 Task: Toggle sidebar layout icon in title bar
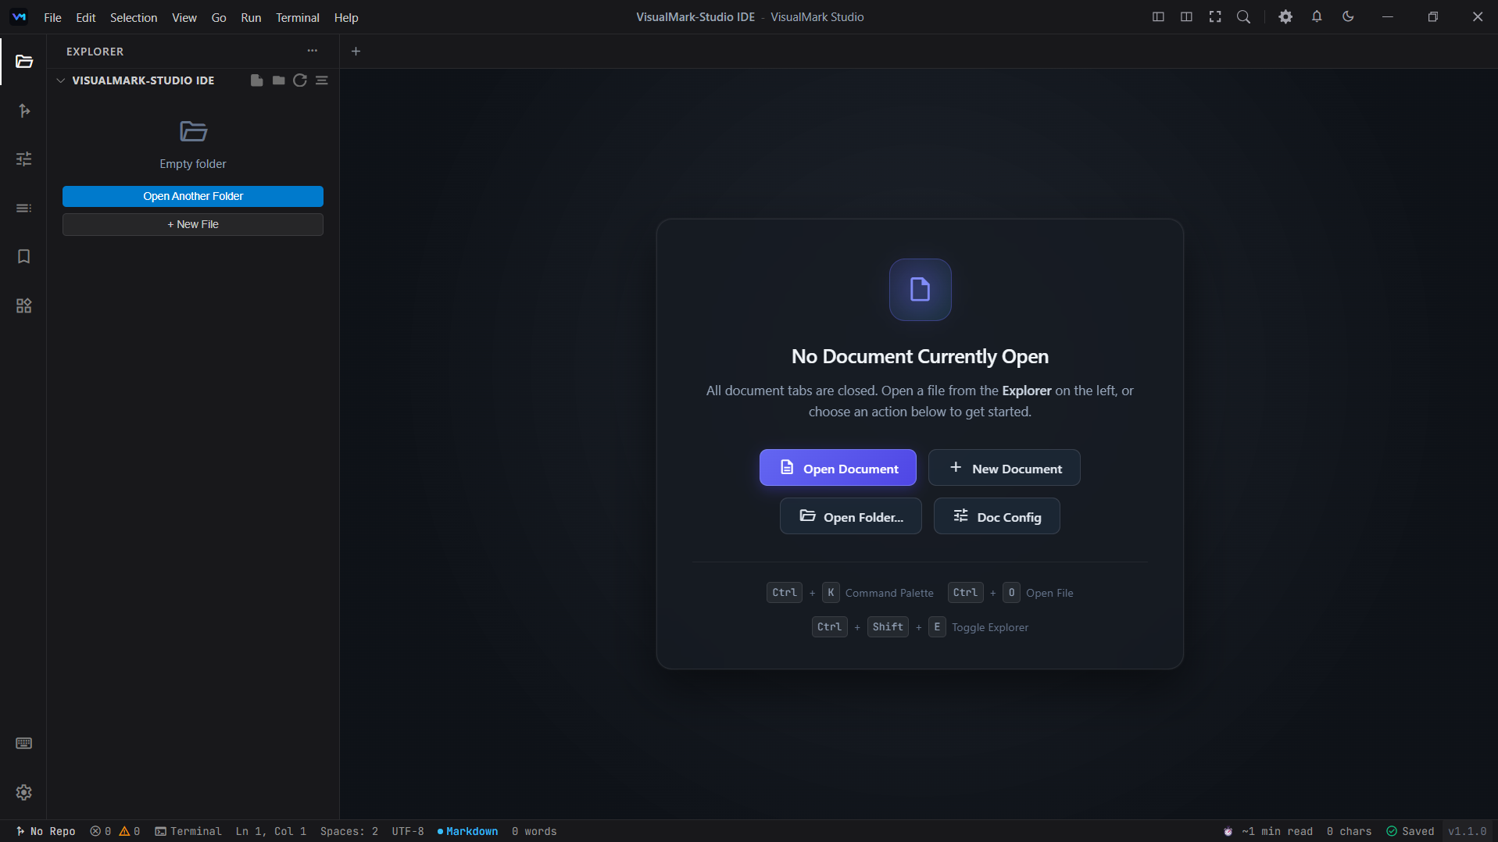tap(1158, 17)
